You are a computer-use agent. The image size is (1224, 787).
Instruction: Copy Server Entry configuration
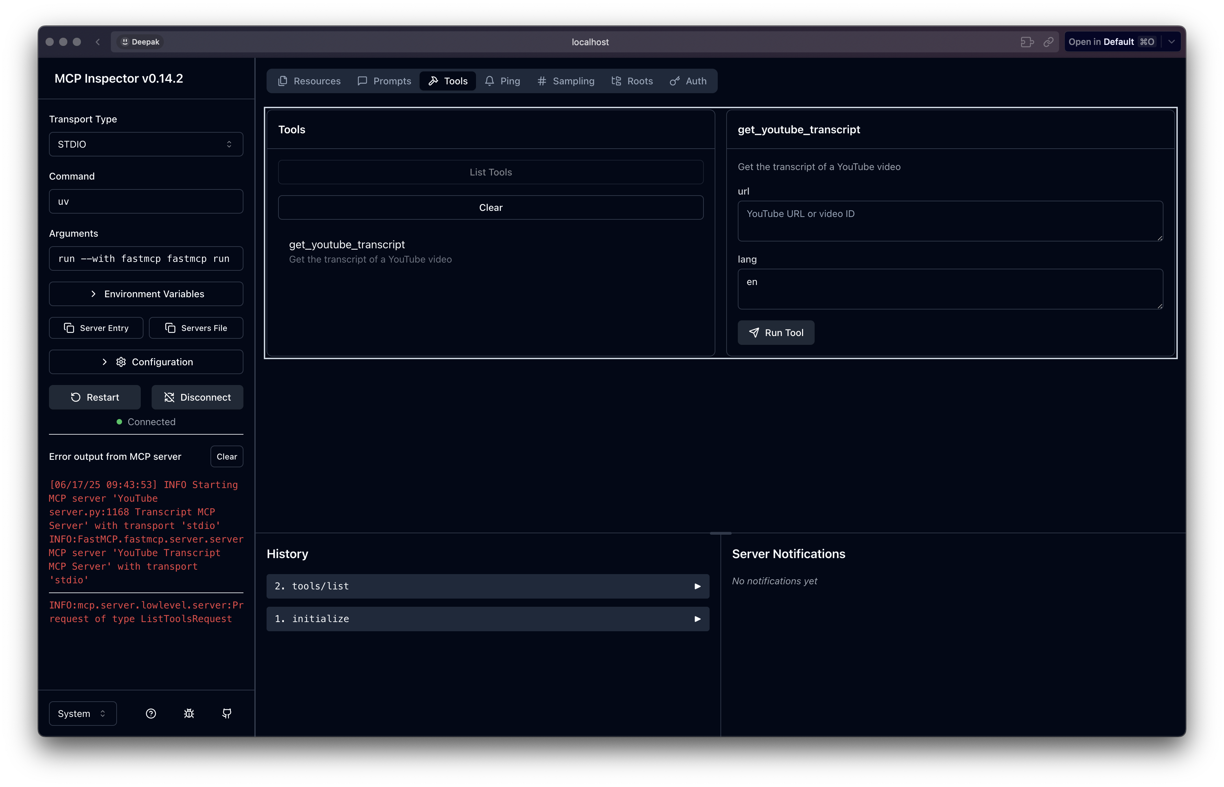(x=96, y=328)
